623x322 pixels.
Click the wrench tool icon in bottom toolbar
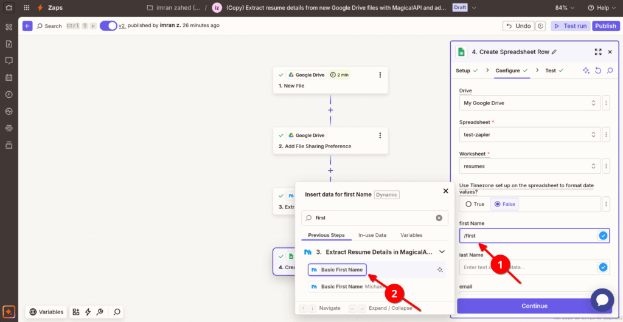point(100,312)
